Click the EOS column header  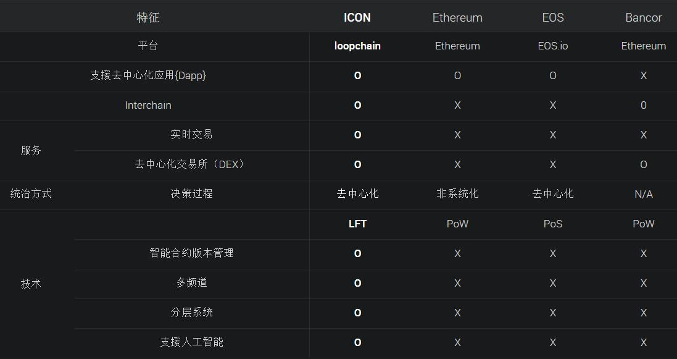(x=553, y=18)
